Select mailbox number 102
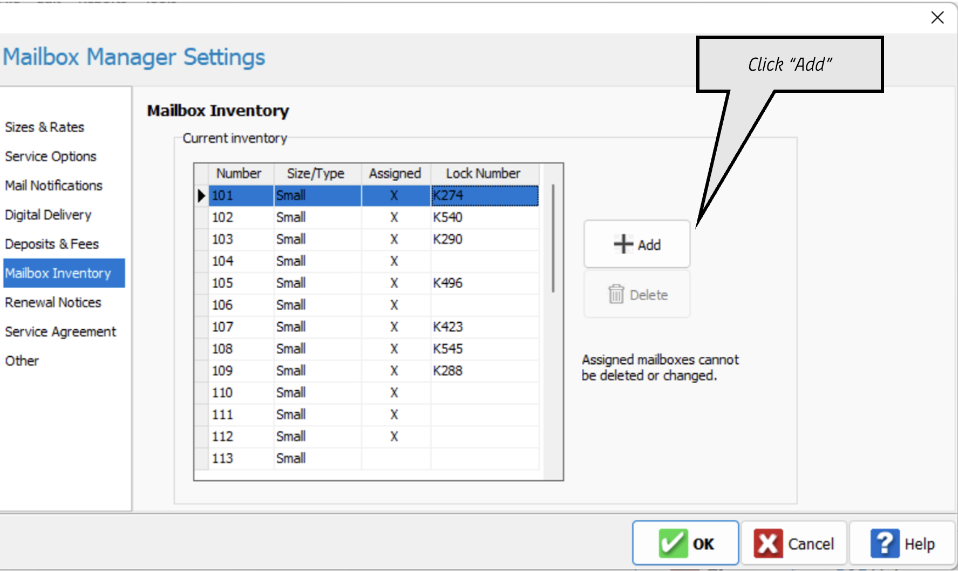The width and height of the screenshot is (958, 571). click(241, 217)
